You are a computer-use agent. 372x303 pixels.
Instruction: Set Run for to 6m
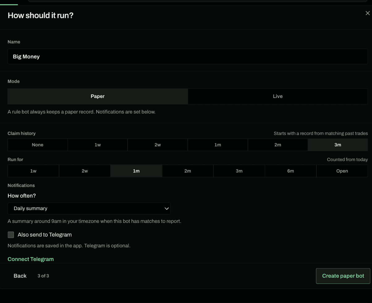290,171
